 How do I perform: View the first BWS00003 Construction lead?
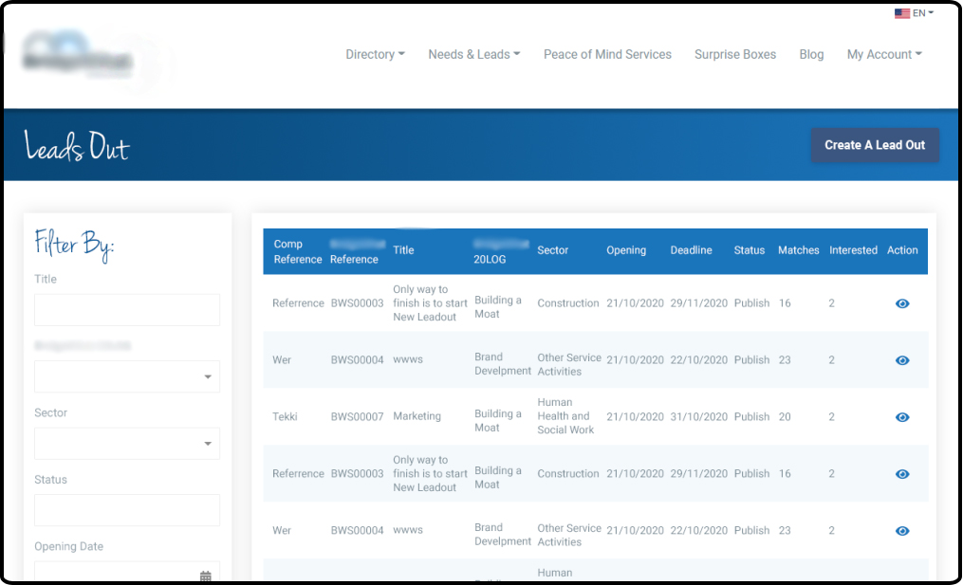tap(902, 303)
